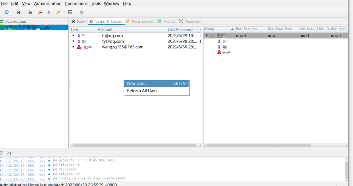The height and width of the screenshot is (186, 353).
Task: Click log line p4 configure show dm.user.noautocreate
Action: (89, 178)
